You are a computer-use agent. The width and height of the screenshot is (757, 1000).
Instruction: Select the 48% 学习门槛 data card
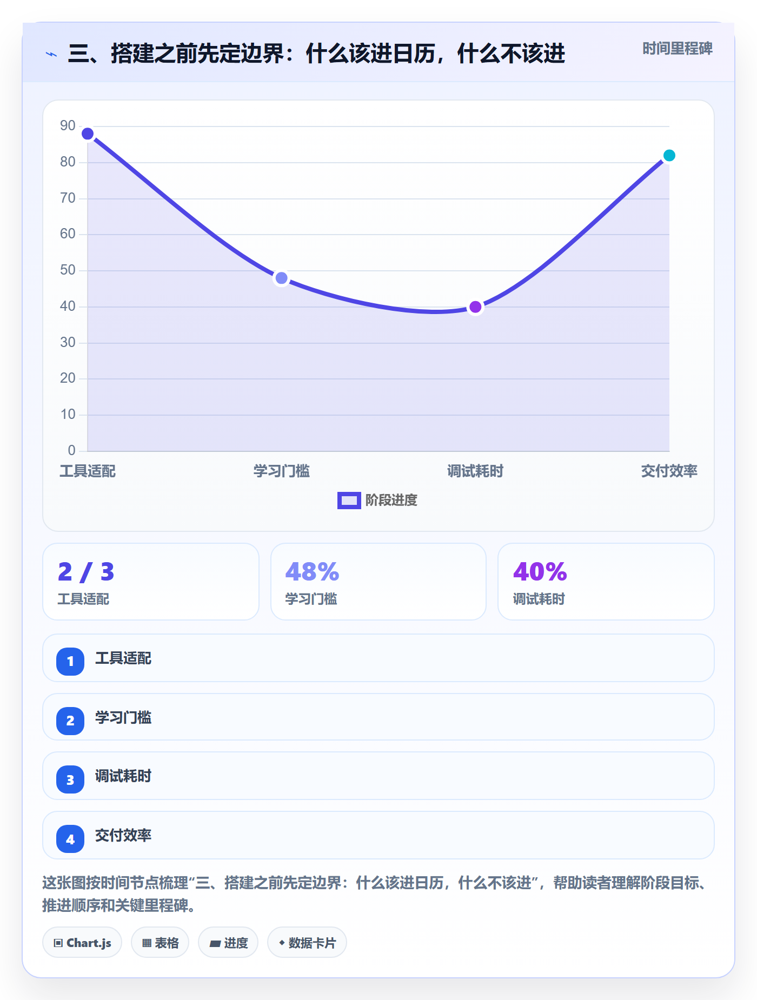[x=378, y=582]
